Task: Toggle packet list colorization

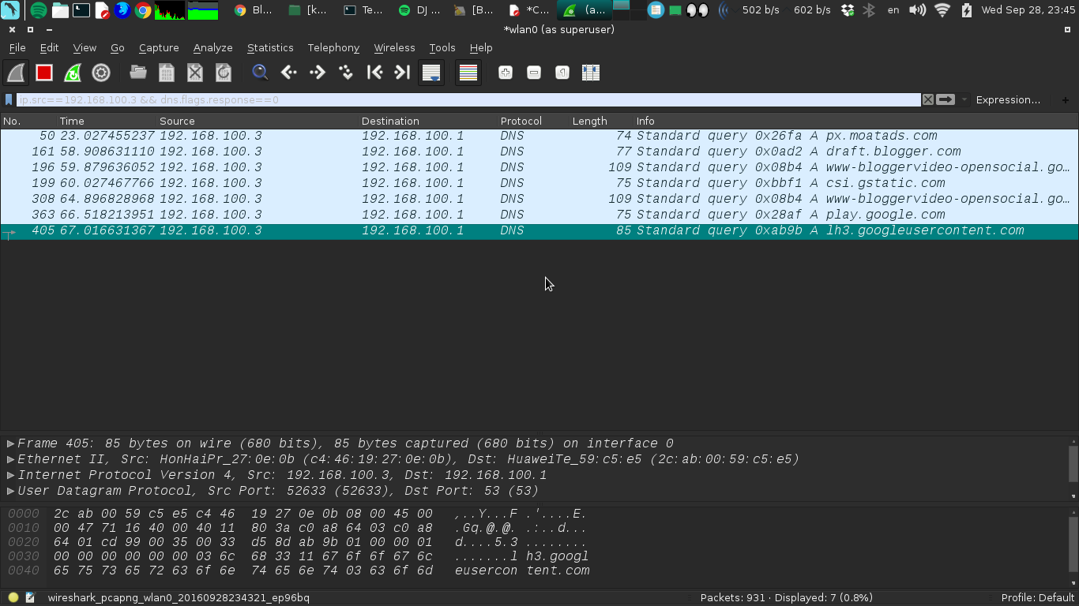Action: tap(468, 73)
